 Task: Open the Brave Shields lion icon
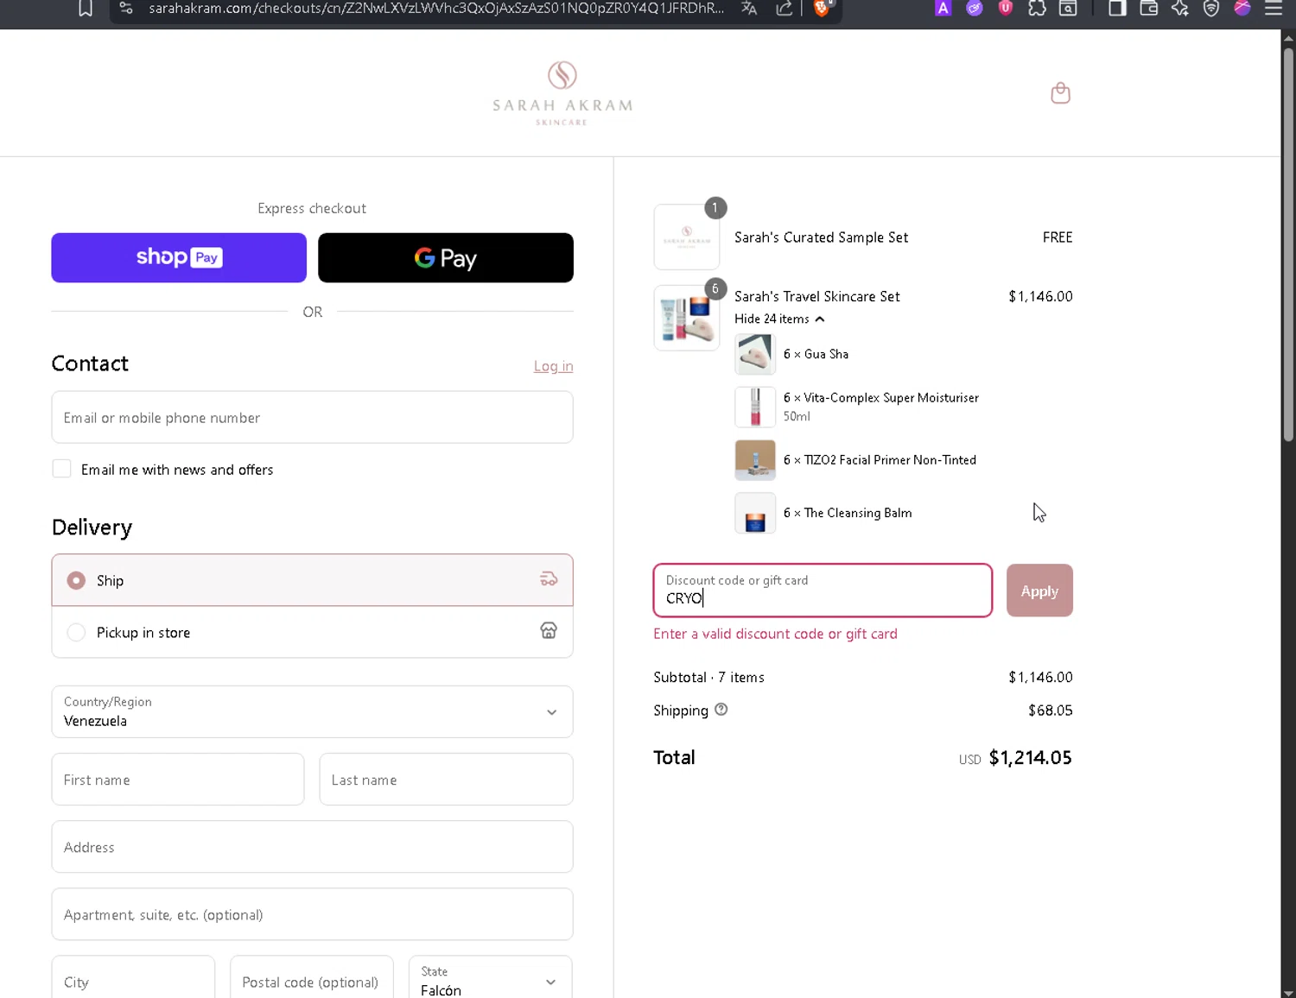tap(822, 9)
